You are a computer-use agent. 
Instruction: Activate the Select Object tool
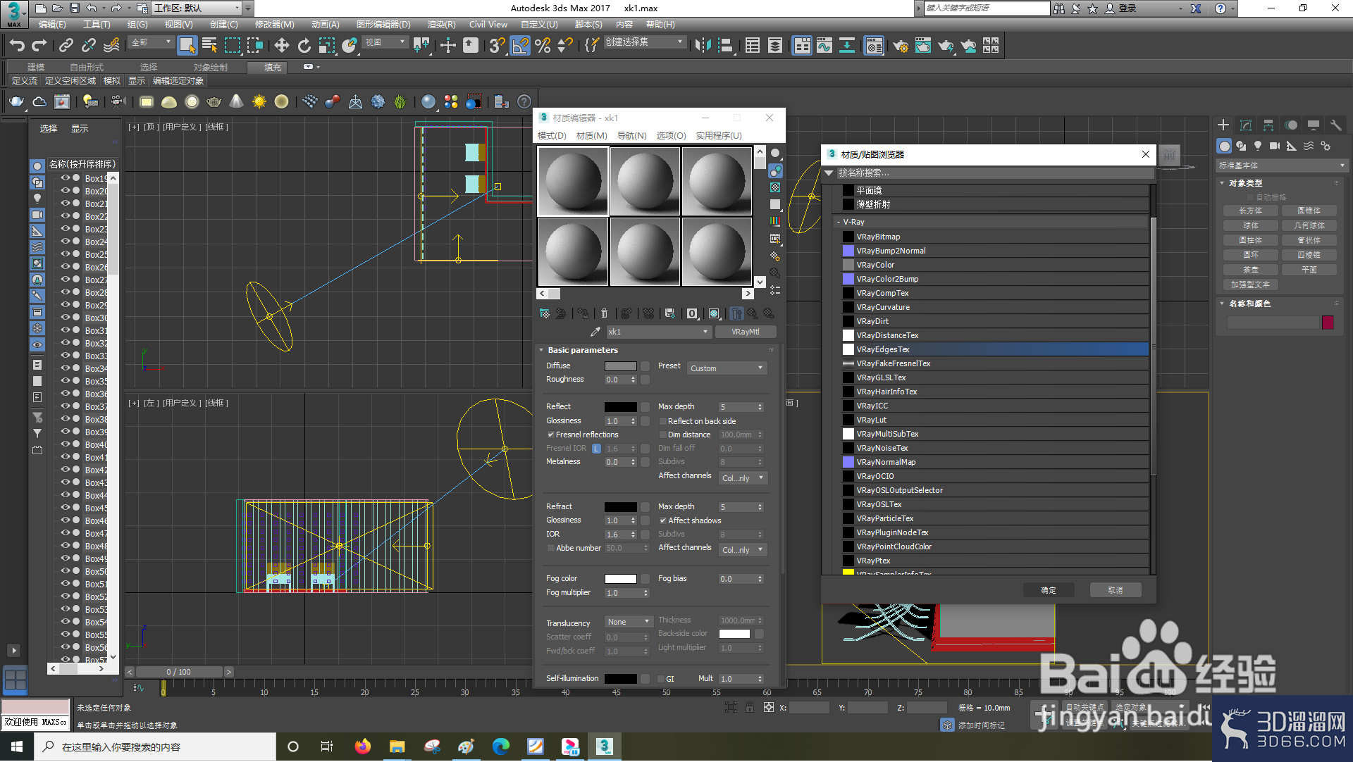point(187,46)
